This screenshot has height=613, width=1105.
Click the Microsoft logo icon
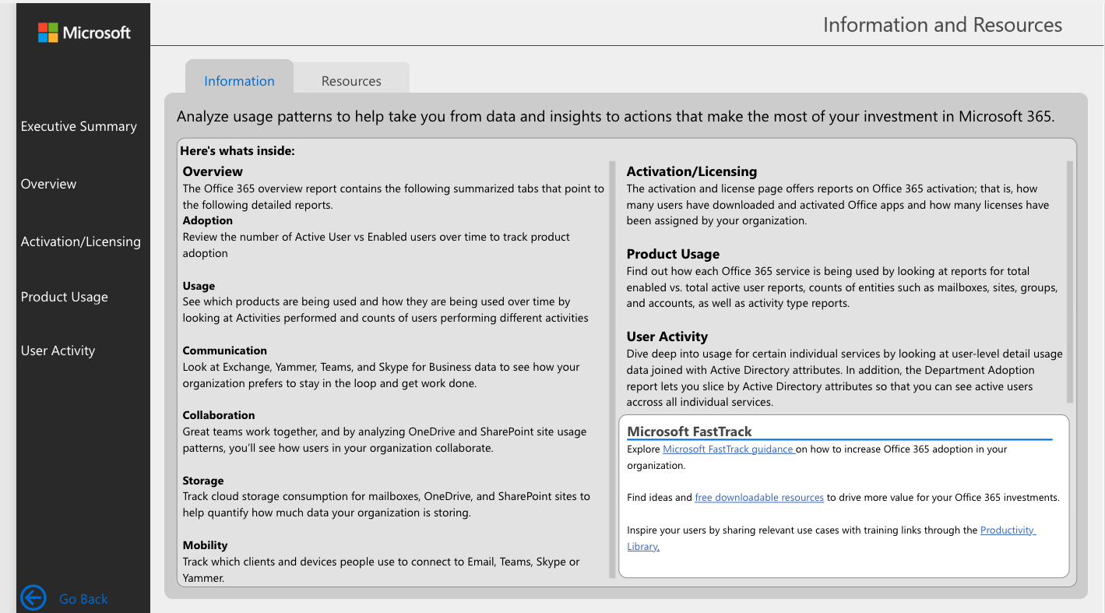[x=48, y=33]
